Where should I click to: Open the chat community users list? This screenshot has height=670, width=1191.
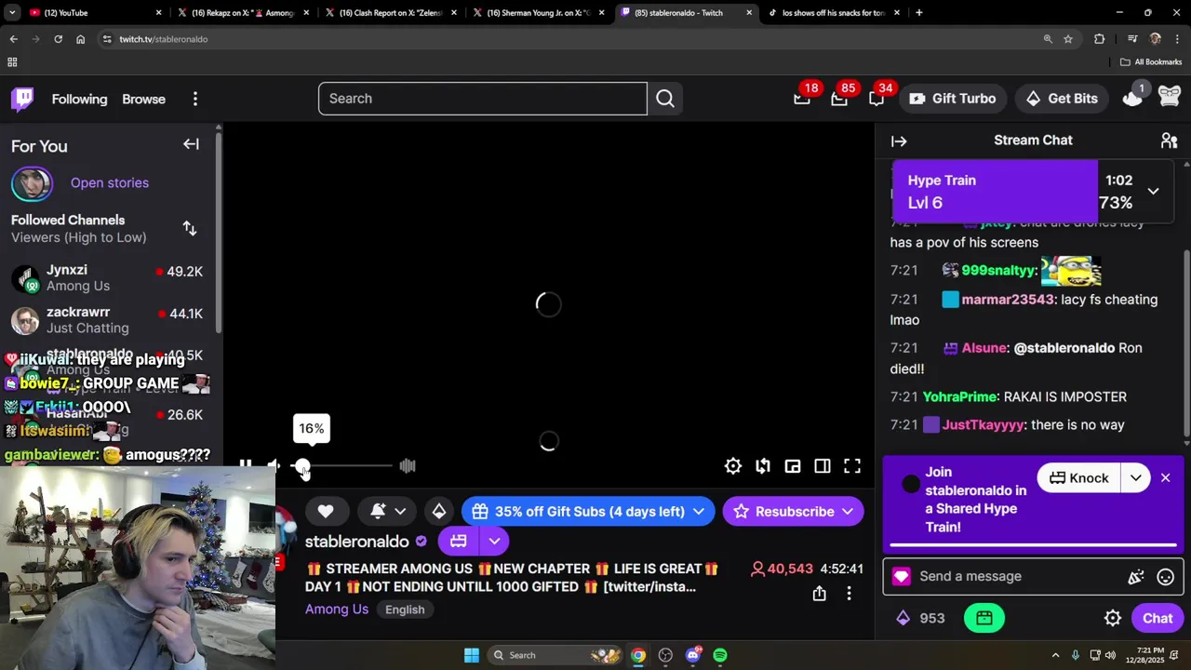tap(1169, 141)
